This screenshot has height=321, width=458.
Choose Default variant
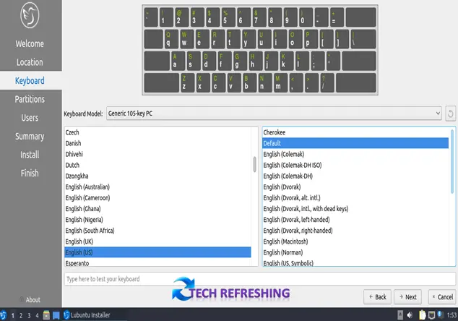point(355,143)
